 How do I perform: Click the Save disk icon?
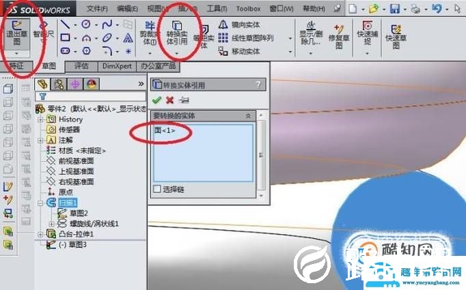[x=395, y=9]
